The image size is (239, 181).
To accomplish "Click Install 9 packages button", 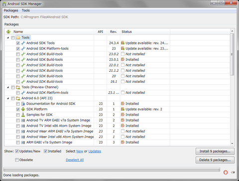I will coord(215,151).
